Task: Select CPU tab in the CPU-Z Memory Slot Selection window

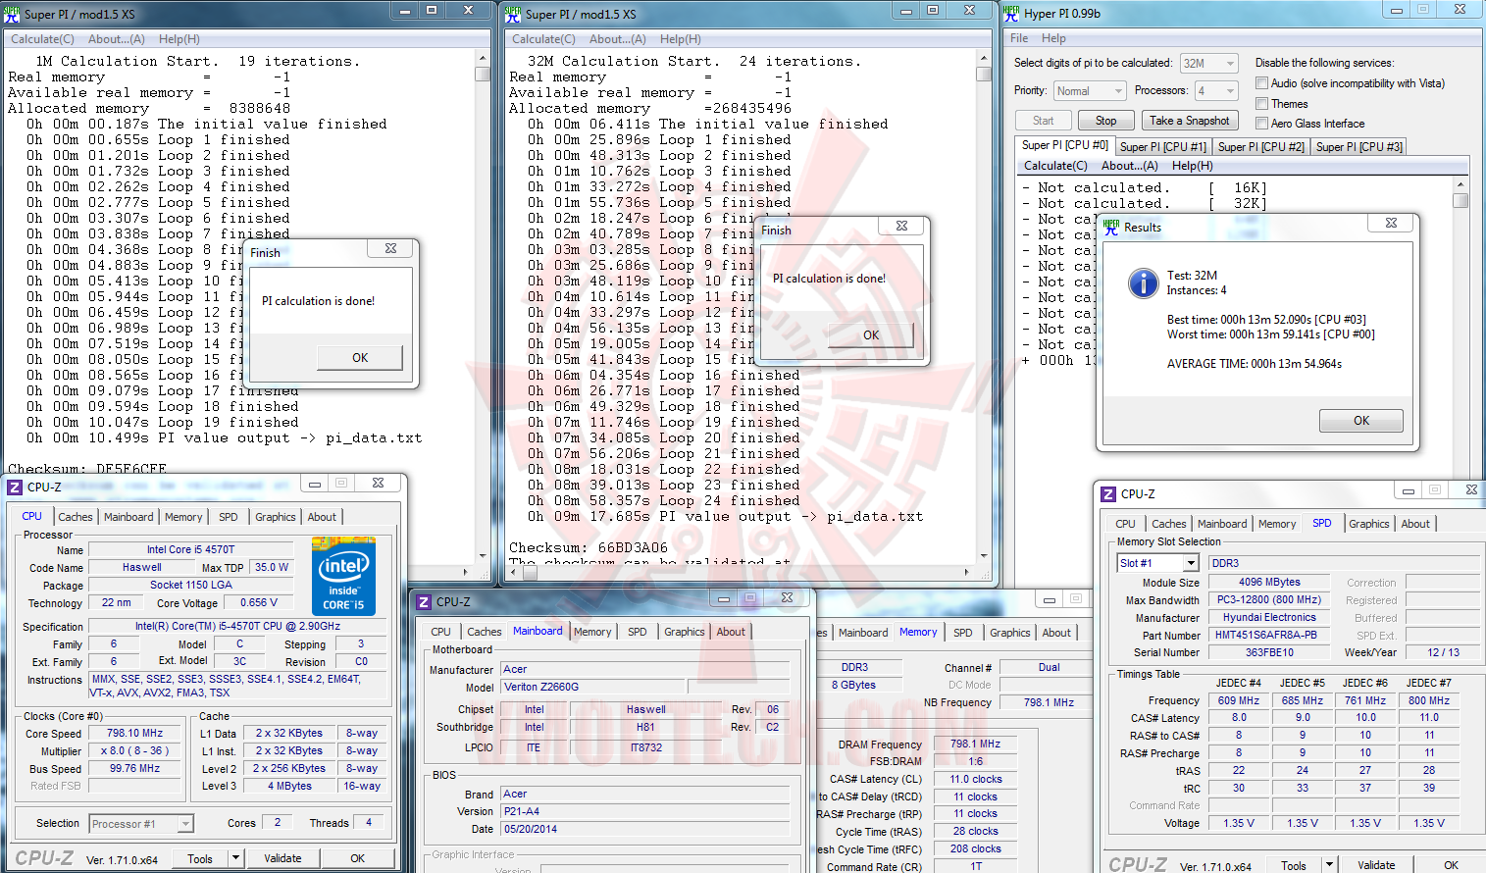Action: click(x=1125, y=524)
